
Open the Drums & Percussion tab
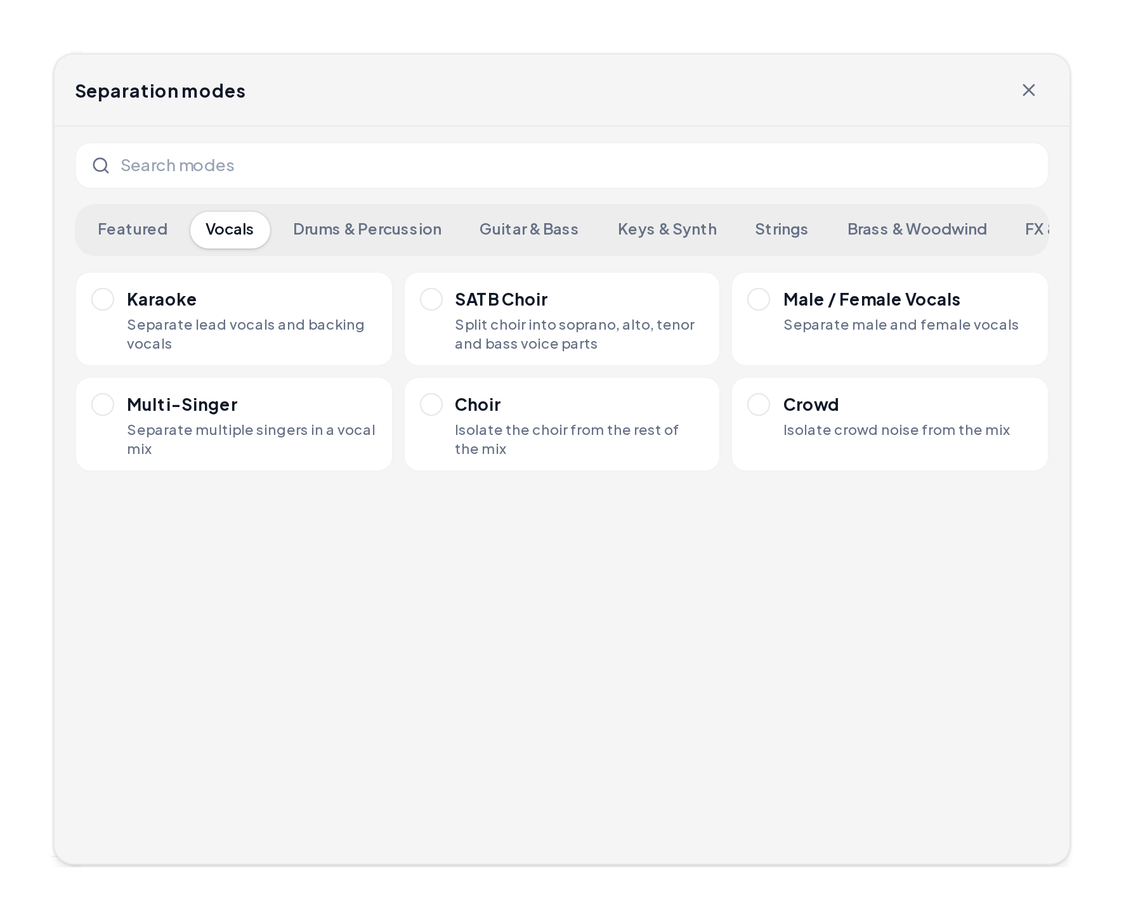367,229
